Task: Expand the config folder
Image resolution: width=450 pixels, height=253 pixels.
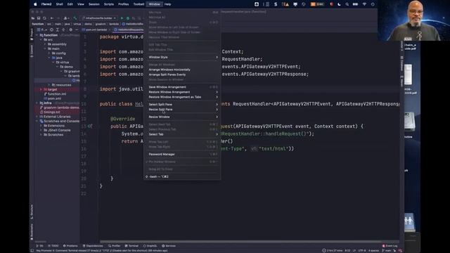Action: (x=49, y=53)
